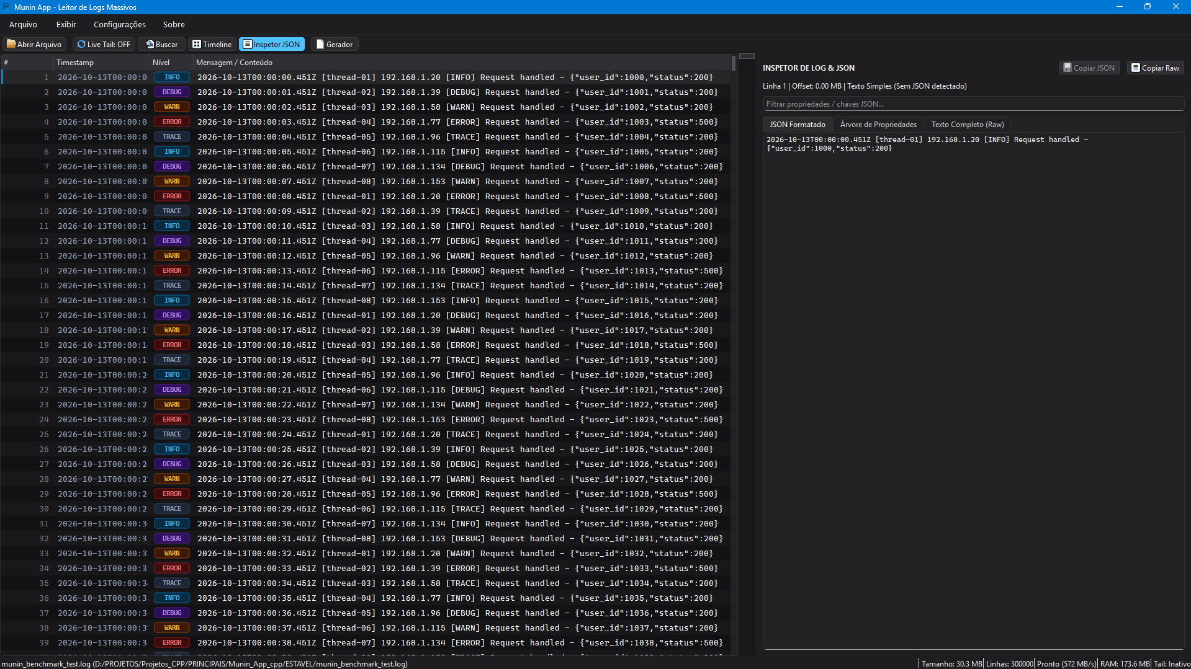Open the Arquivo menu
The height and width of the screenshot is (669, 1191).
(x=23, y=24)
